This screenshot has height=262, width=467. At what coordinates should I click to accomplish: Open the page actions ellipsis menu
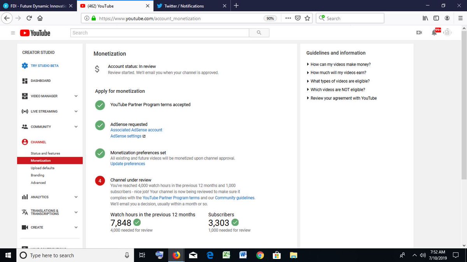click(x=288, y=18)
